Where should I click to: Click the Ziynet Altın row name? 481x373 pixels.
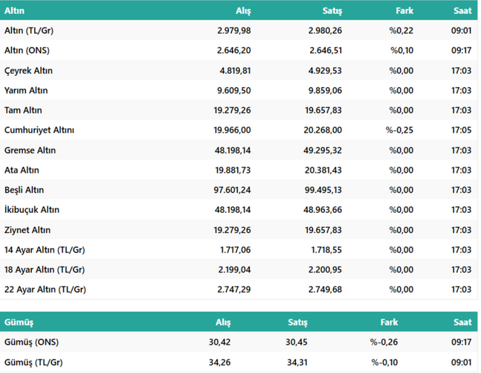(27, 230)
